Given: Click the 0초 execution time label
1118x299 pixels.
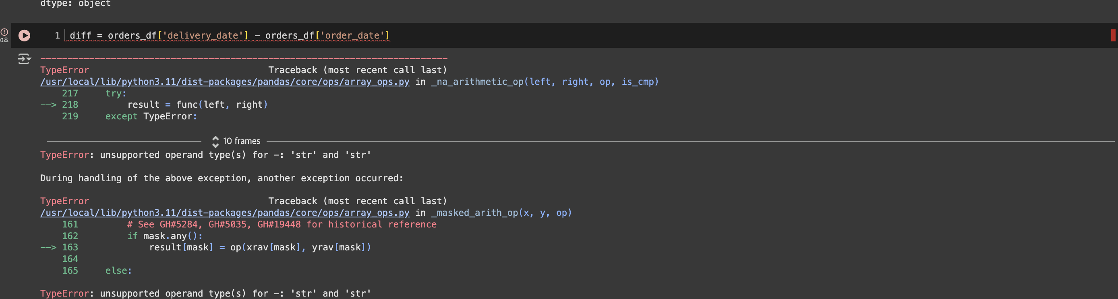Looking at the screenshot, I should [x=4, y=40].
